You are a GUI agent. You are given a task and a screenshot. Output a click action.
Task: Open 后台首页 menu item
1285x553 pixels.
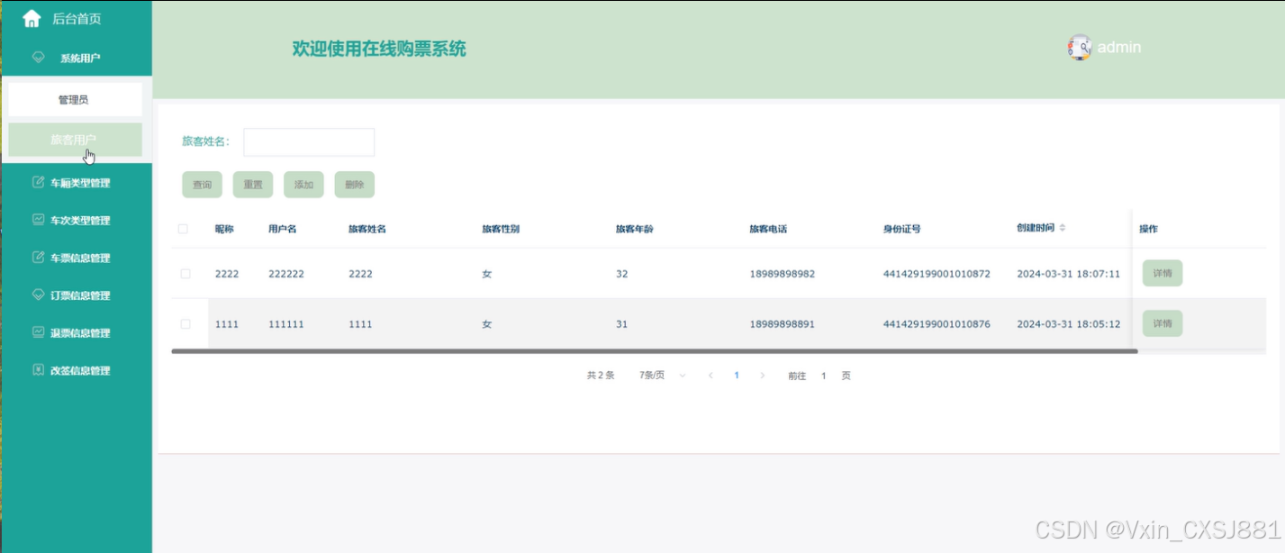pyautogui.click(x=76, y=18)
